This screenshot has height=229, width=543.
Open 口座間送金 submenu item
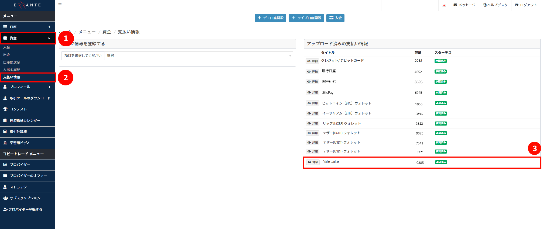pyautogui.click(x=12, y=62)
